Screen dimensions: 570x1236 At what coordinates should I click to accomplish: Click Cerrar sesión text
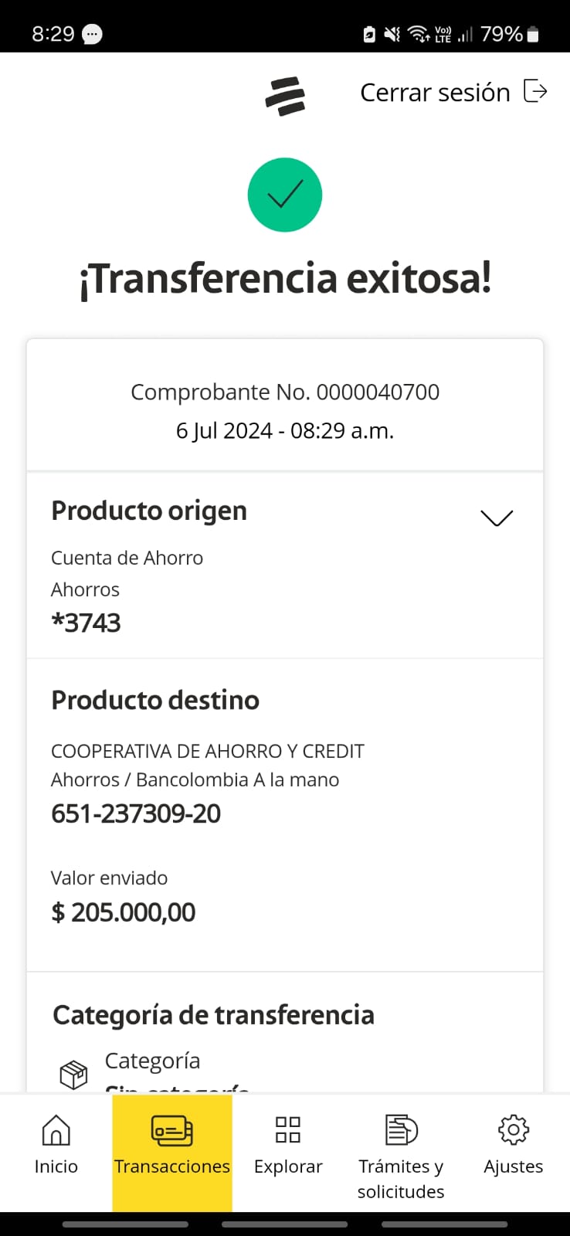click(x=435, y=93)
